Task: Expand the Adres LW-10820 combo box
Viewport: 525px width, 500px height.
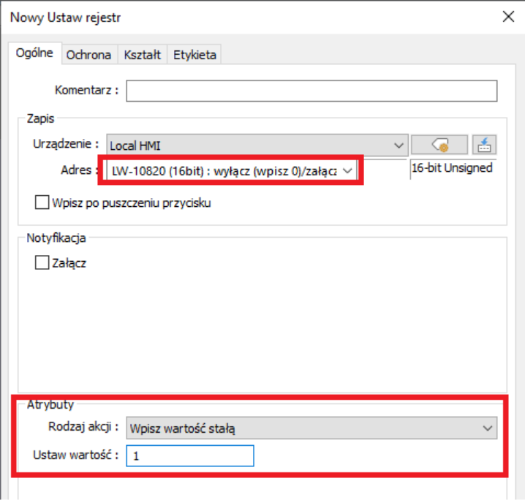Action: pyautogui.click(x=231, y=170)
